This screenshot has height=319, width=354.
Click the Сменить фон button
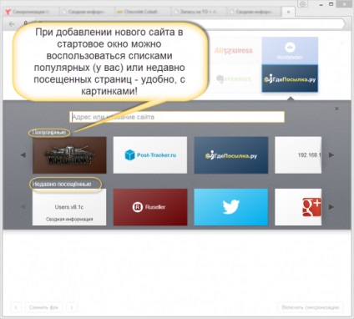click(44, 307)
